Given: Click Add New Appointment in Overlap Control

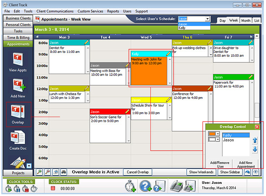Looking at the screenshot, I should click(x=246, y=164).
